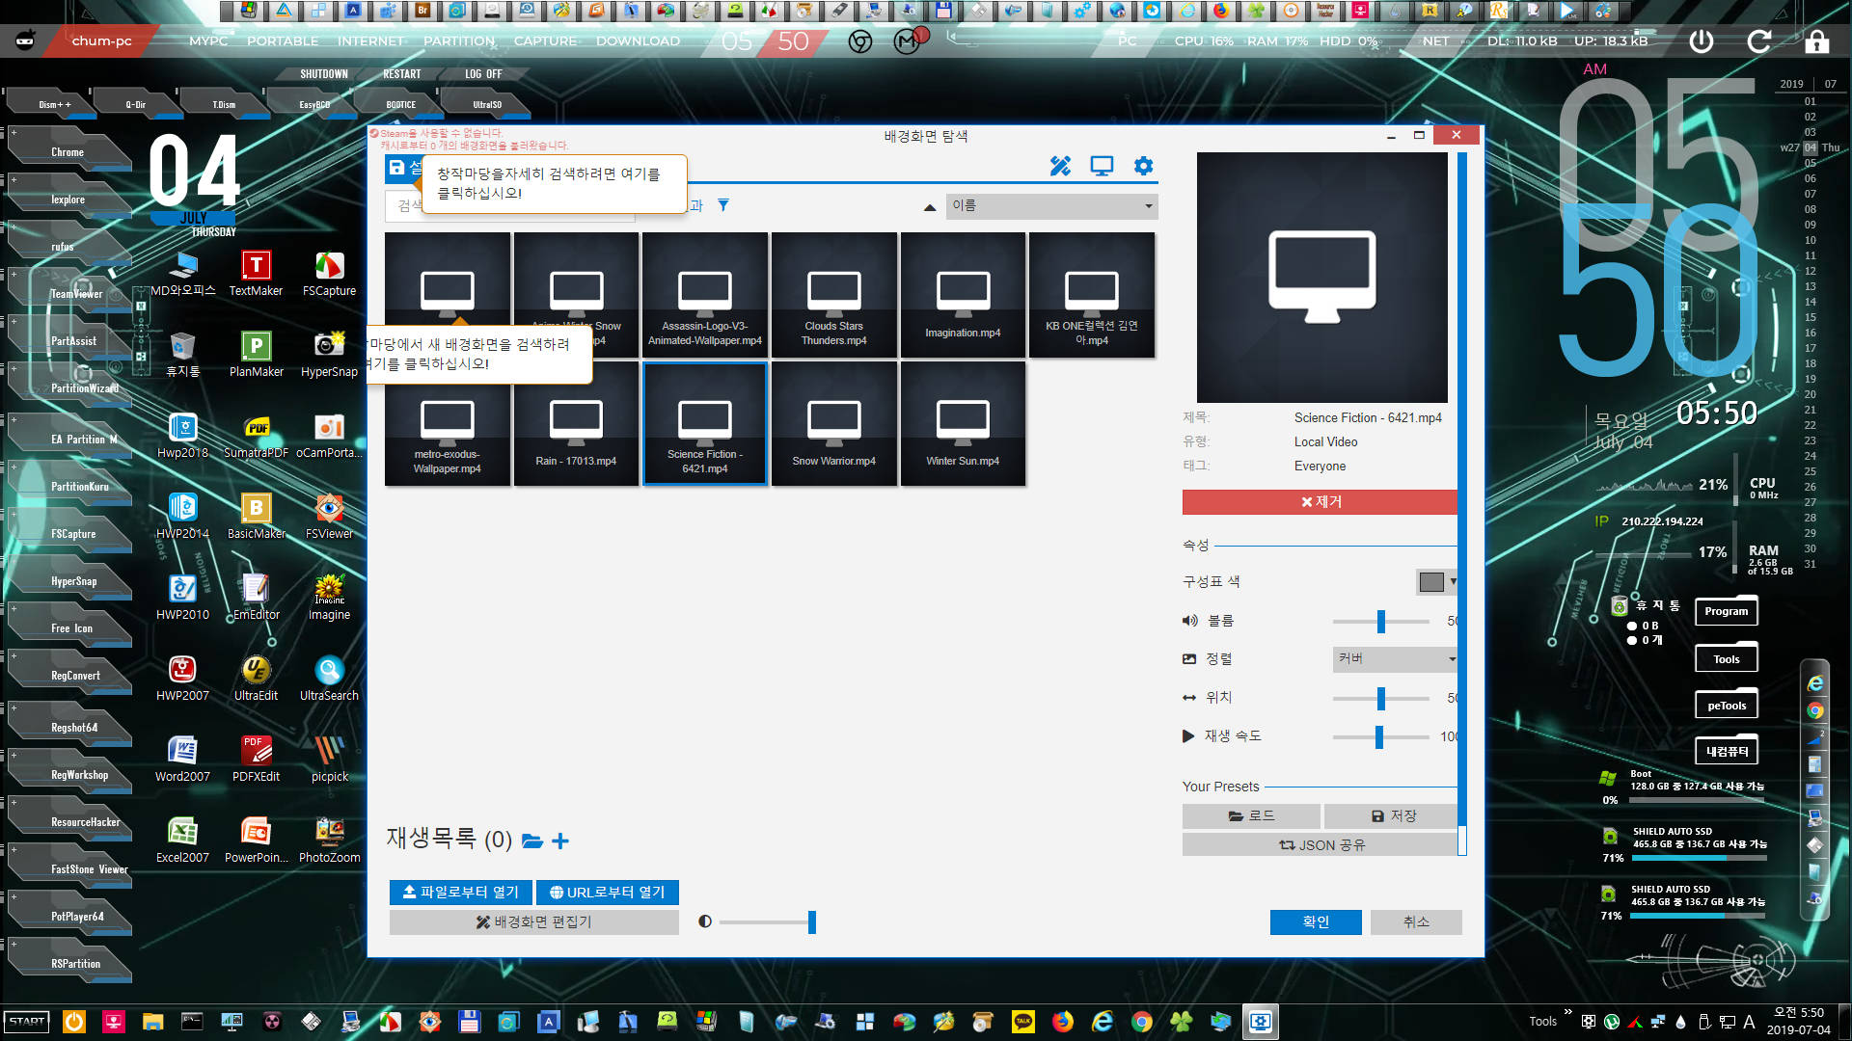Open PORTABLE menu in top bar
This screenshot has height=1041, width=1852.
283,41
